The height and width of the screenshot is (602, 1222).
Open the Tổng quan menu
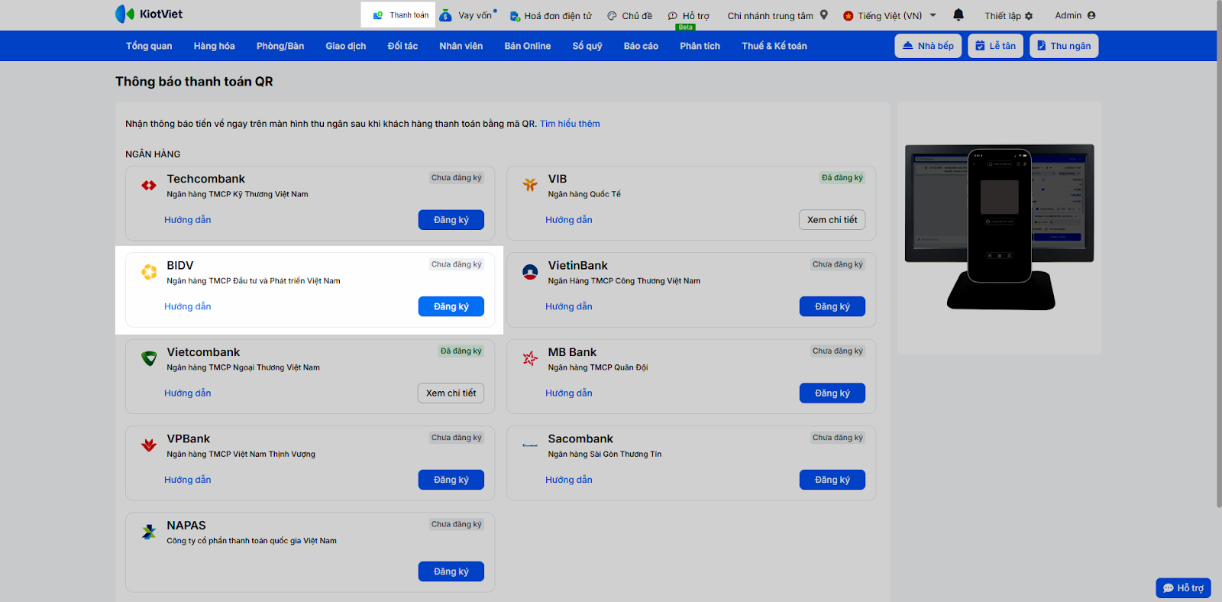pyautogui.click(x=149, y=46)
